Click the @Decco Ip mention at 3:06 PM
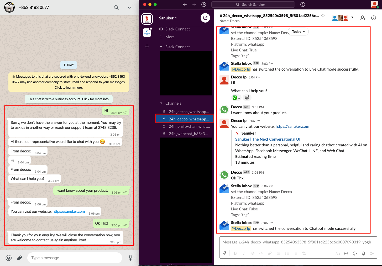 pos(241,228)
